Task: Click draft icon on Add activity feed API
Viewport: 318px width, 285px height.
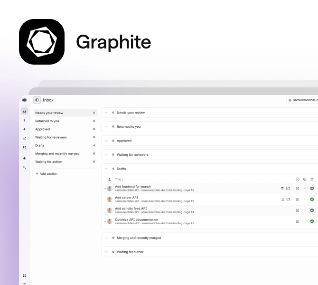Action: pos(298,210)
